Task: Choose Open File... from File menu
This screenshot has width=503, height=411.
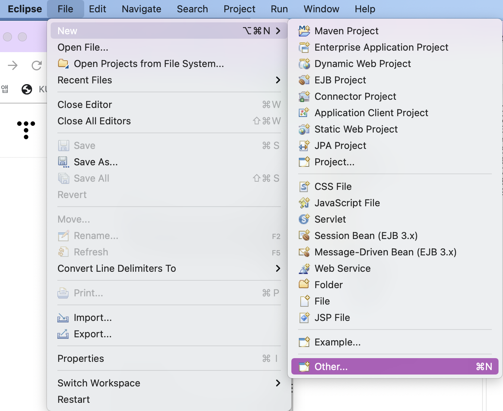Action: pyautogui.click(x=169, y=47)
